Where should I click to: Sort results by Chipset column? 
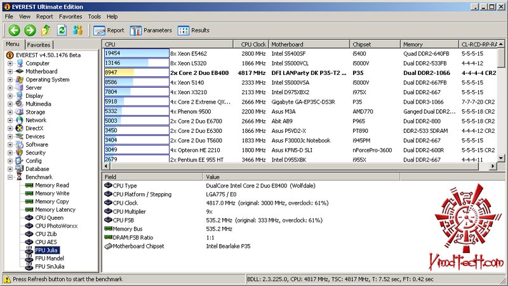[375, 44]
